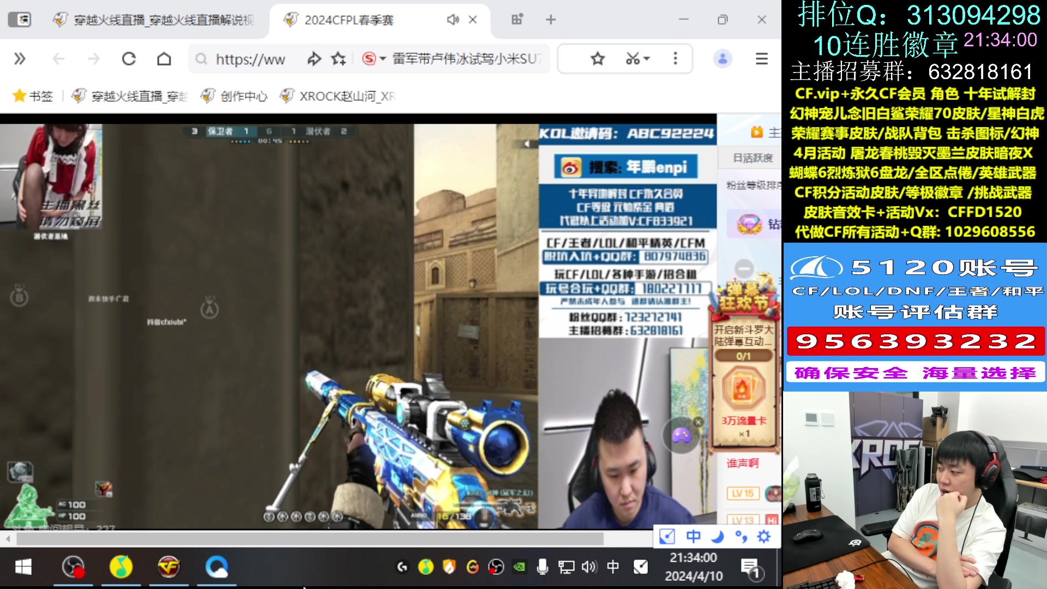Open a new browser tab
This screenshot has height=589, width=1047.
551,20
